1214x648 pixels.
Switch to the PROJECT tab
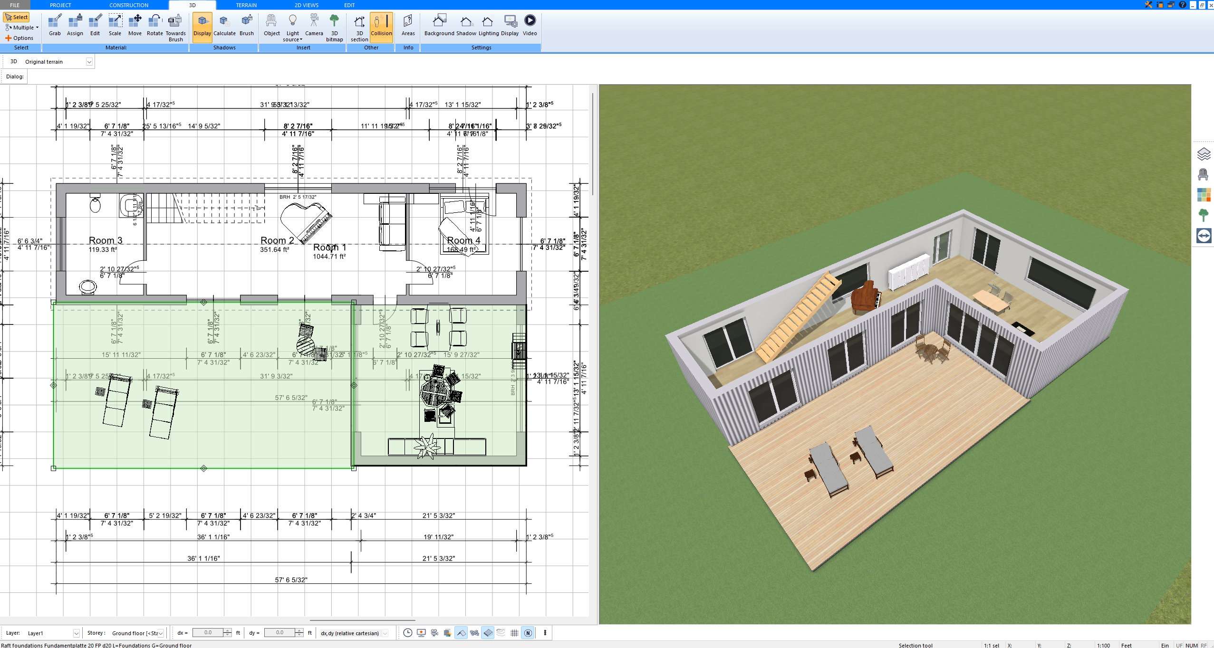(x=60, y=5)
